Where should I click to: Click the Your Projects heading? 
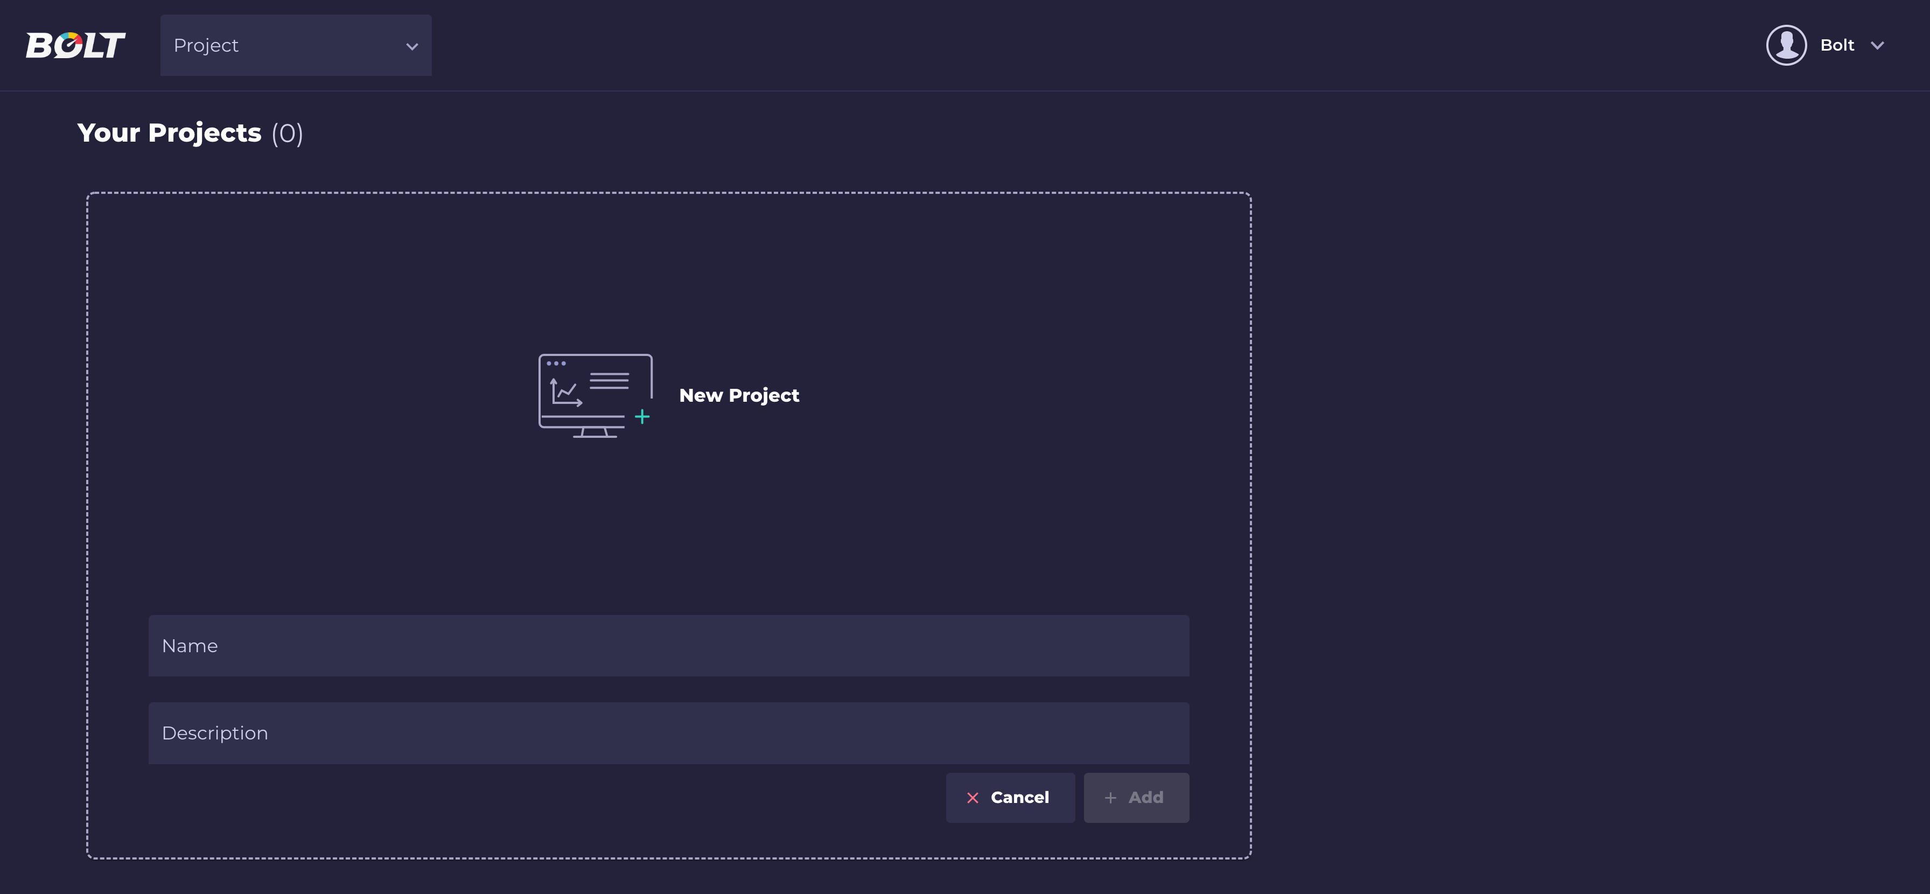(169, 132)
